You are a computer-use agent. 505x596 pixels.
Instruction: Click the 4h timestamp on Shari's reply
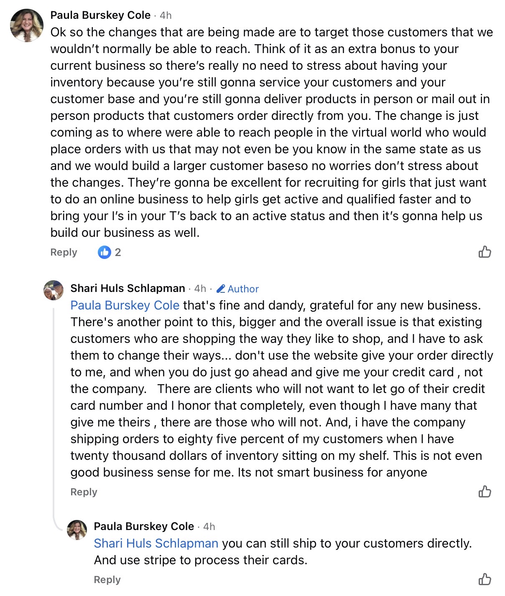pyautogui.click(x=200, y=289)
